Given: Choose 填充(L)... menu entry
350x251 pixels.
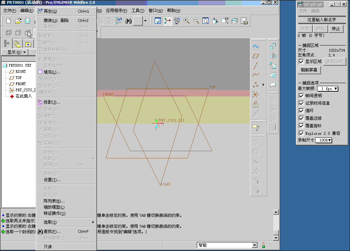Looking at the screenshot, I should click(66, 72).
